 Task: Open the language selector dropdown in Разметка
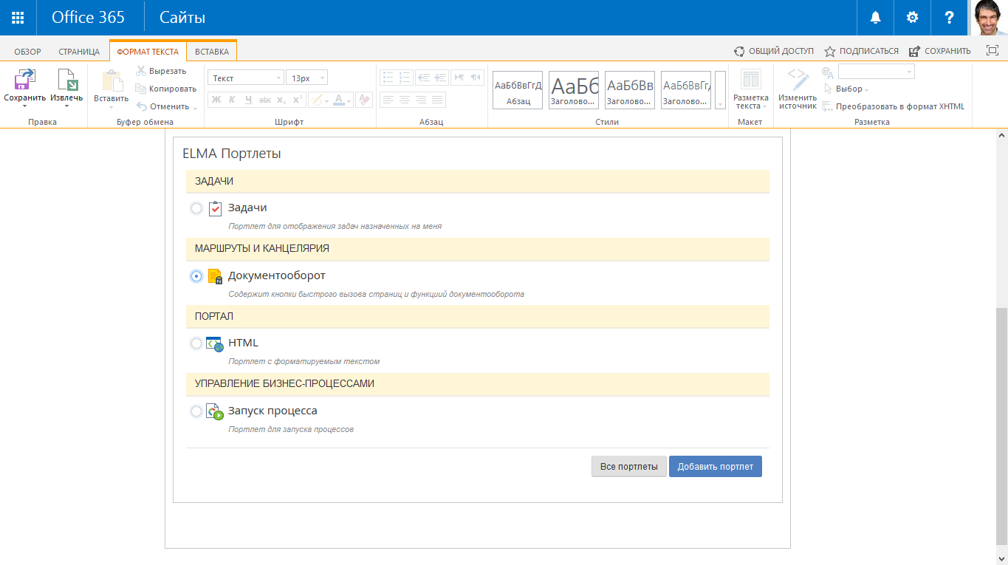click(x=877, y=72)
